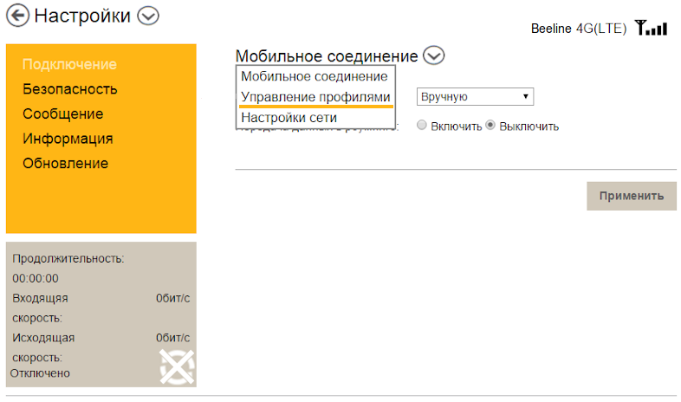Open the Сообщение section
Viewport: 681px width, 402px height.
(62, 114)
